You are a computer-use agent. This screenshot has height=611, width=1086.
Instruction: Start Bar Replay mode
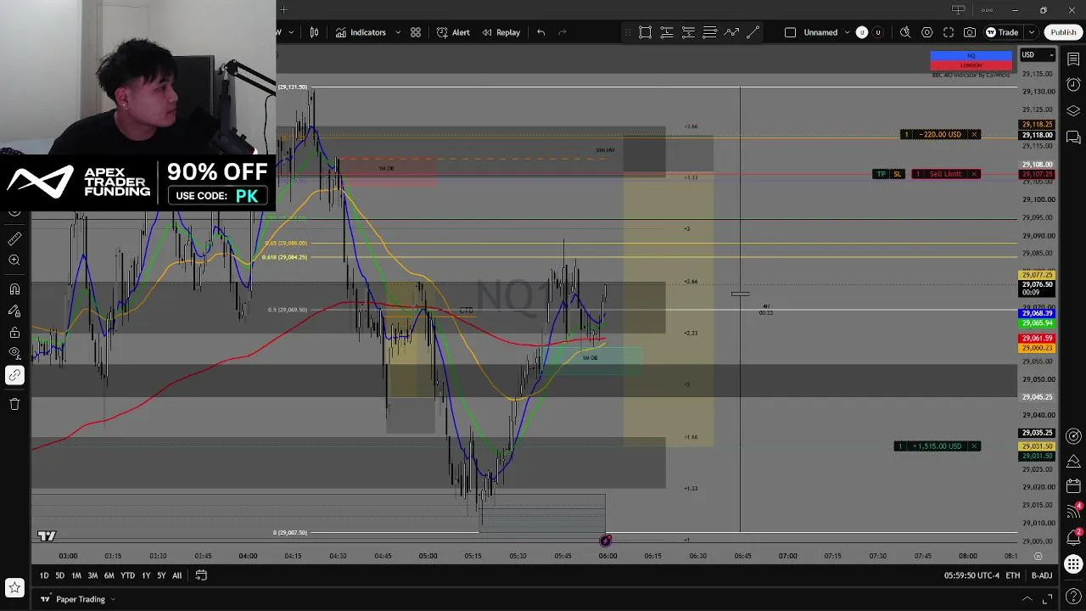click(x=501, y=32)
